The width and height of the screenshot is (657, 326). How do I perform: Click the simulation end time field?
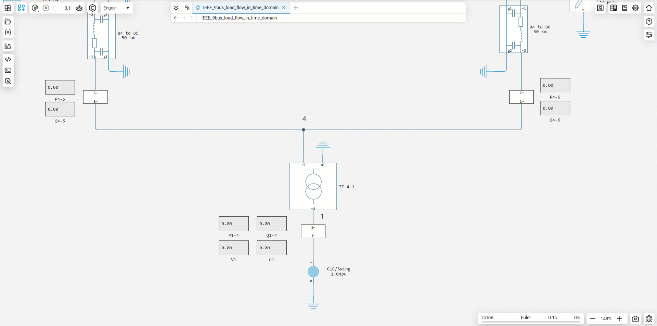(x=63, y=8)
